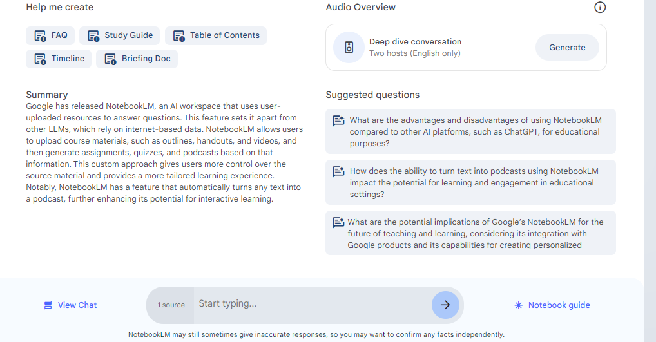
Task: Click the summary paragraph about NotebookLM
Action: (x=164, y=153)
